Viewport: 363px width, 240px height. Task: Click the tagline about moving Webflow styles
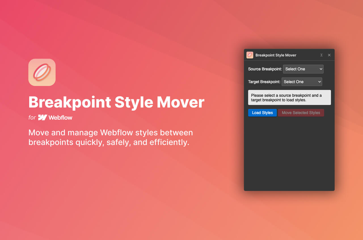[111, 137]
